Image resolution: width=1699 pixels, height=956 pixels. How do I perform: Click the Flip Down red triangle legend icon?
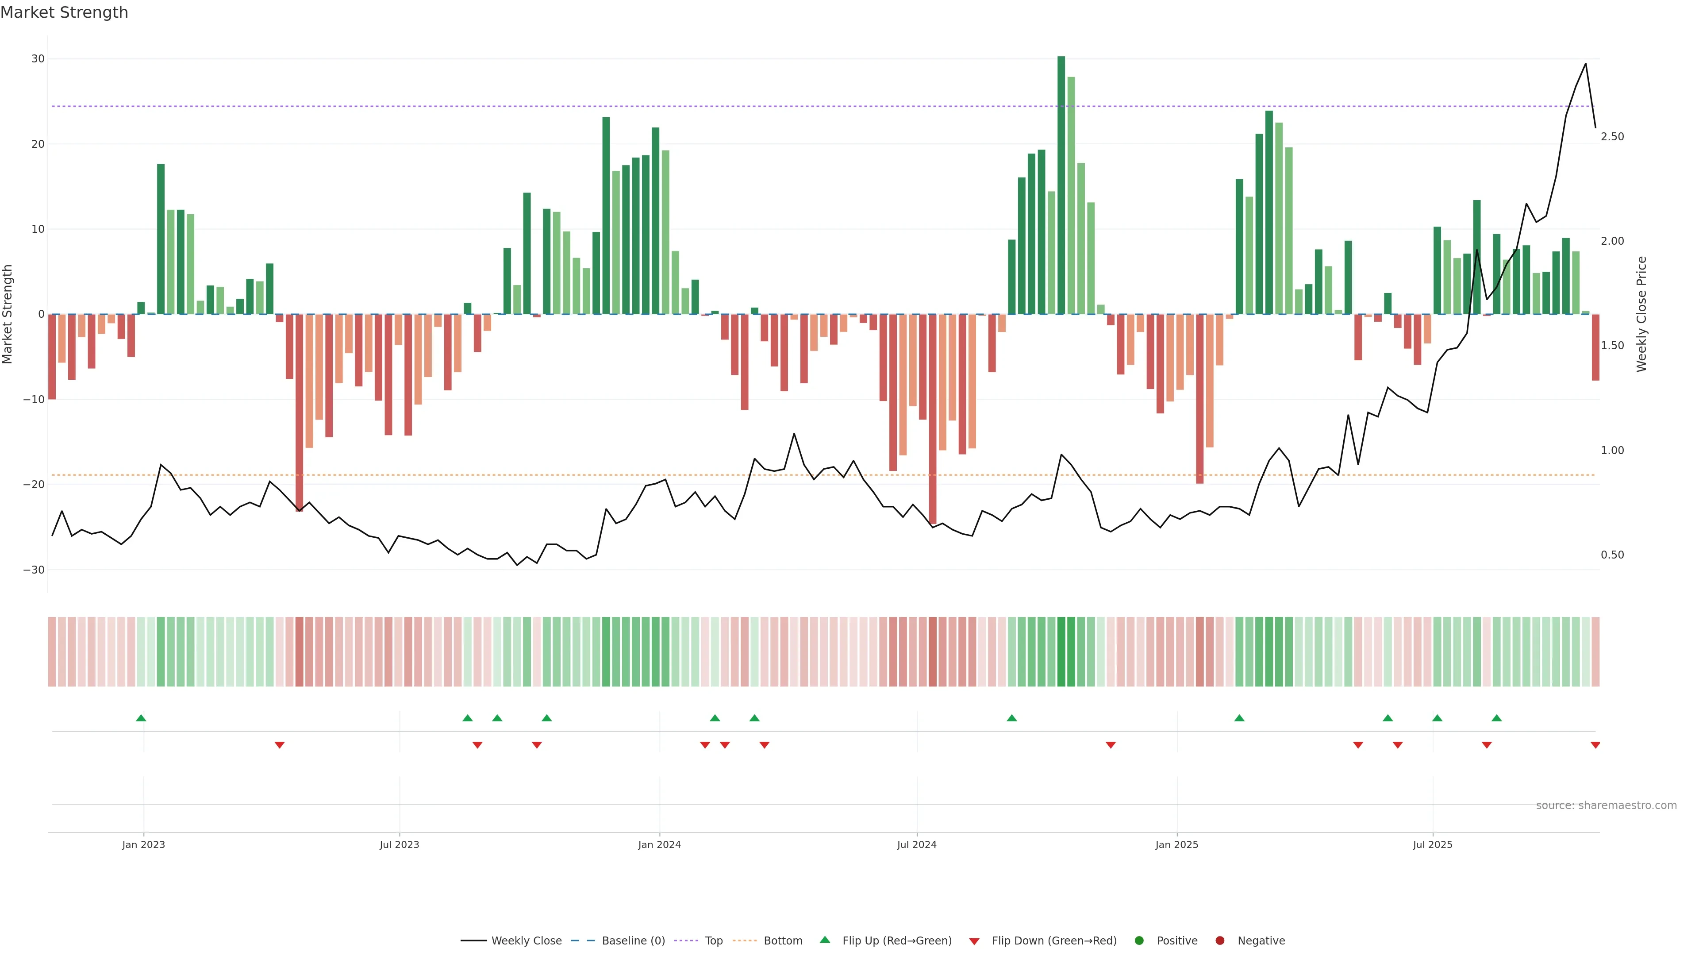click(974, 941)
